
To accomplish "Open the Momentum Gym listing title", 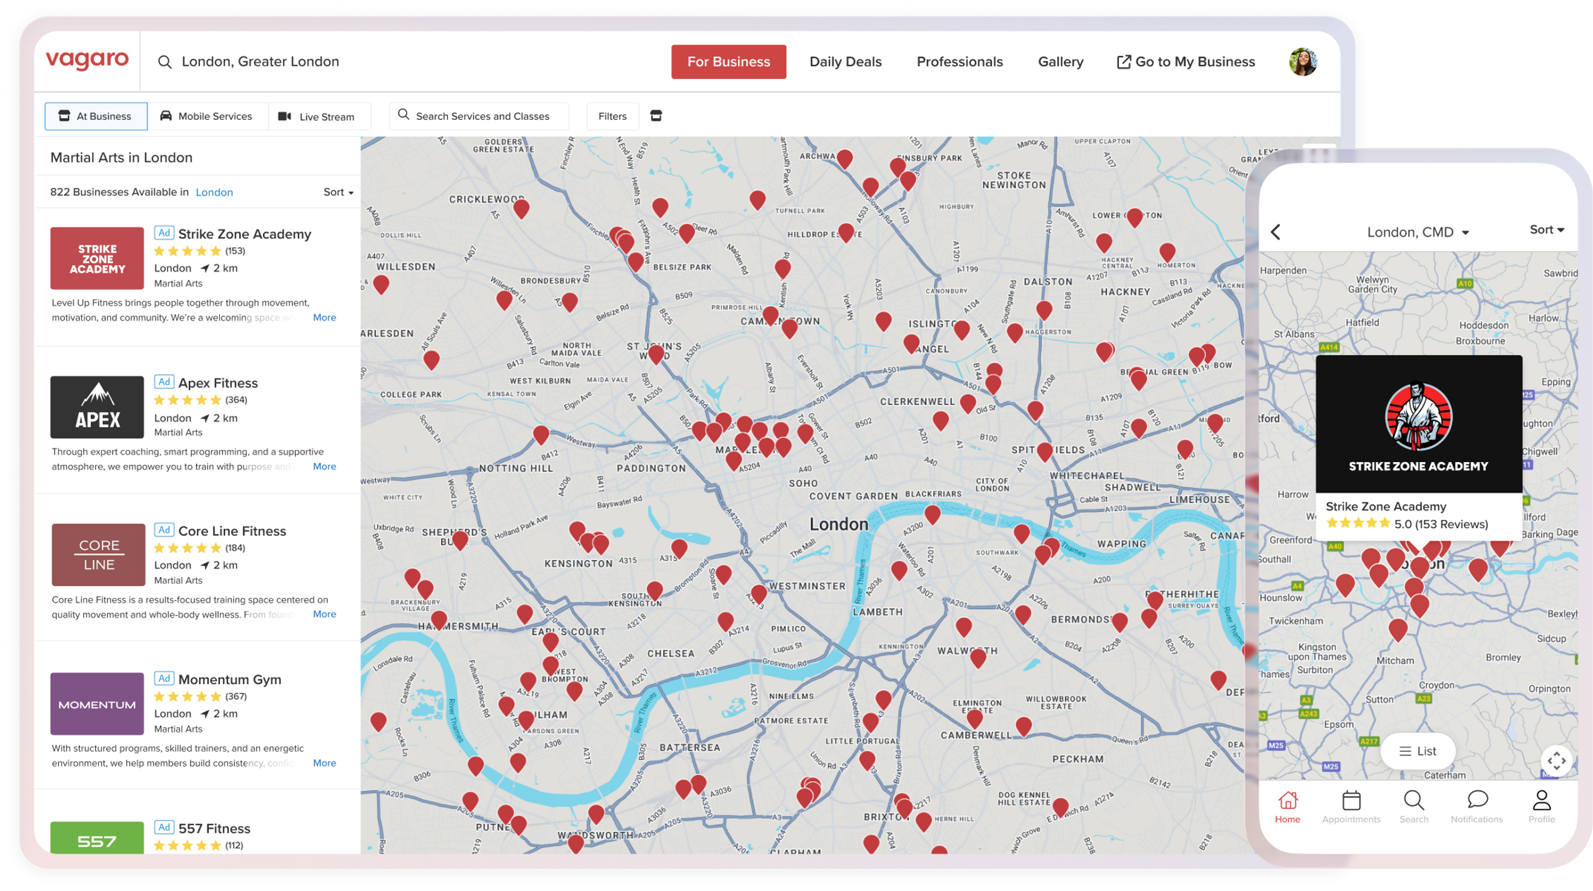I will coord(229,679).
